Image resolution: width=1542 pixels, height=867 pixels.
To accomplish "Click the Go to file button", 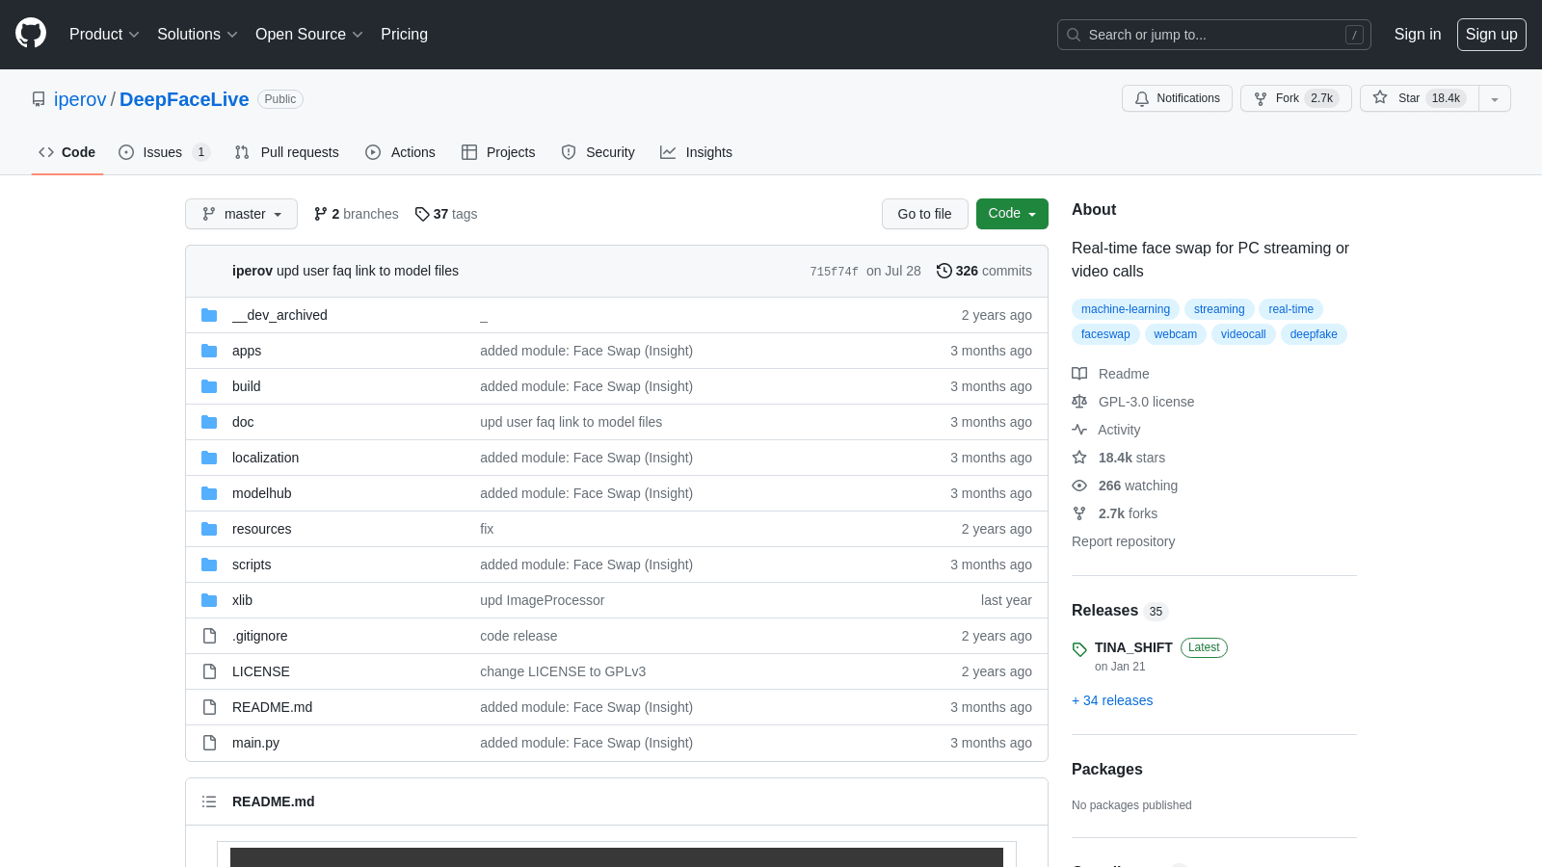I will click(x=924, y=214).
